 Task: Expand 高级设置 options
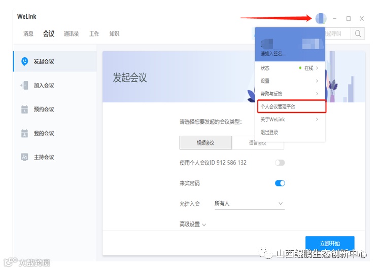[x=193, y=224]
